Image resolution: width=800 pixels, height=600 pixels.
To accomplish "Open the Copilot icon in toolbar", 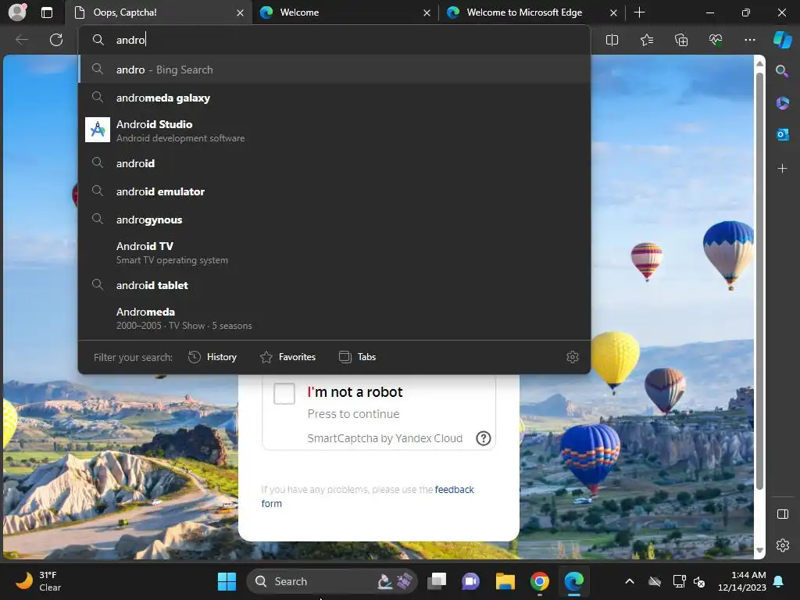I will 782,40.
